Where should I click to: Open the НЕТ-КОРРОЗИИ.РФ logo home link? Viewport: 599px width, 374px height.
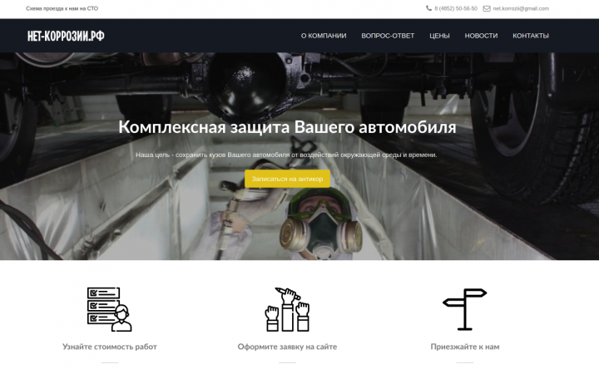coord(66,36)
